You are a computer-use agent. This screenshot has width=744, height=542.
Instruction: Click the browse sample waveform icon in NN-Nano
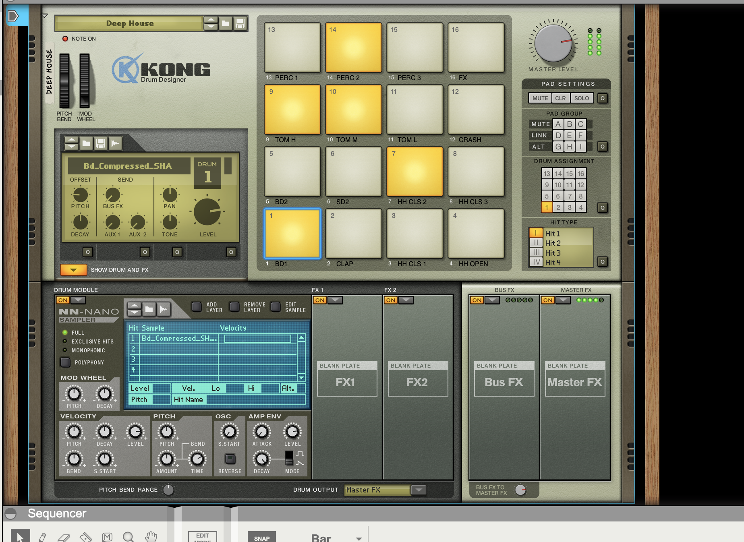point(163,309)
